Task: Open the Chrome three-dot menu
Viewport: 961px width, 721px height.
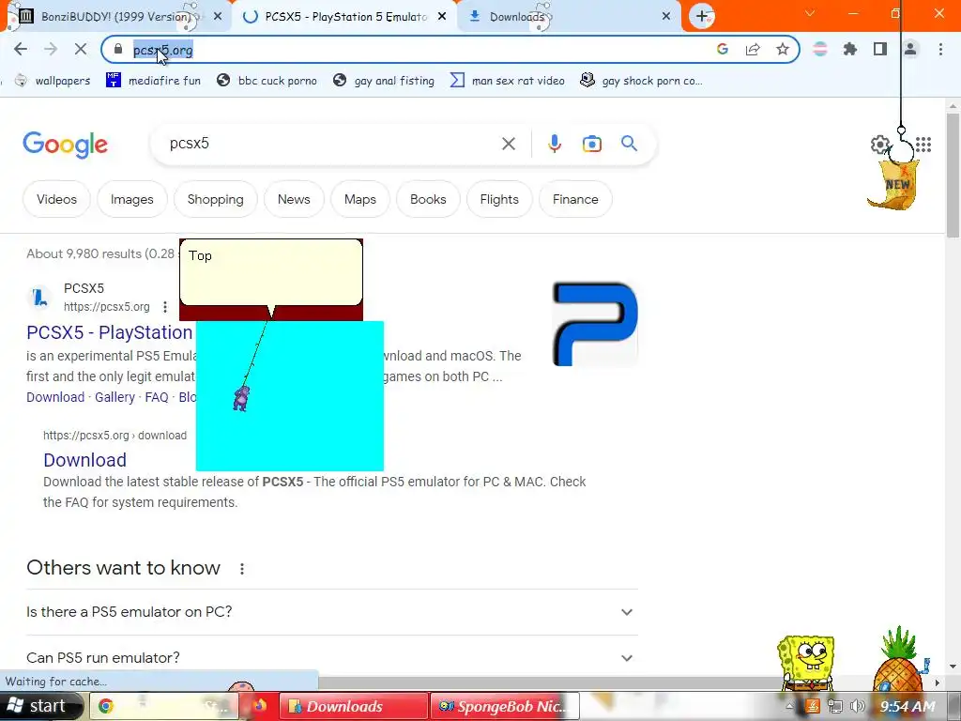Action: (x=940, y=49)
